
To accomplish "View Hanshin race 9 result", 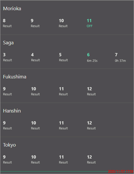I will point(7,125).
